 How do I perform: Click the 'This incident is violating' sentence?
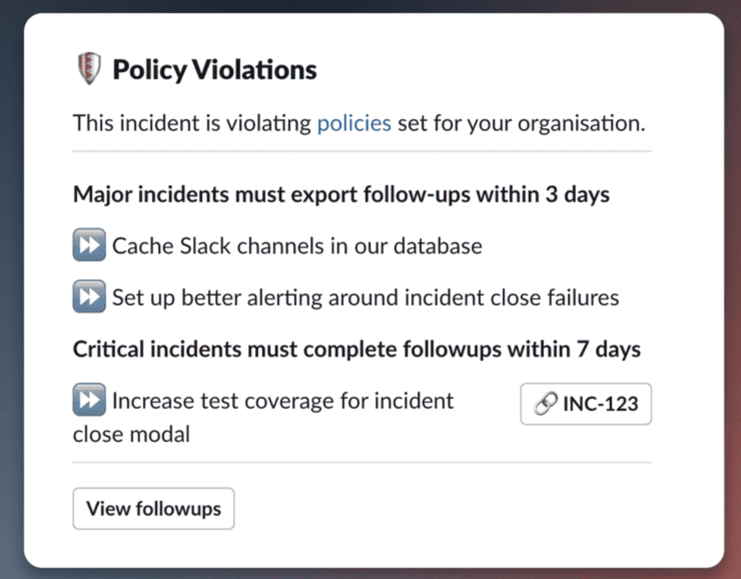[192, 123]
